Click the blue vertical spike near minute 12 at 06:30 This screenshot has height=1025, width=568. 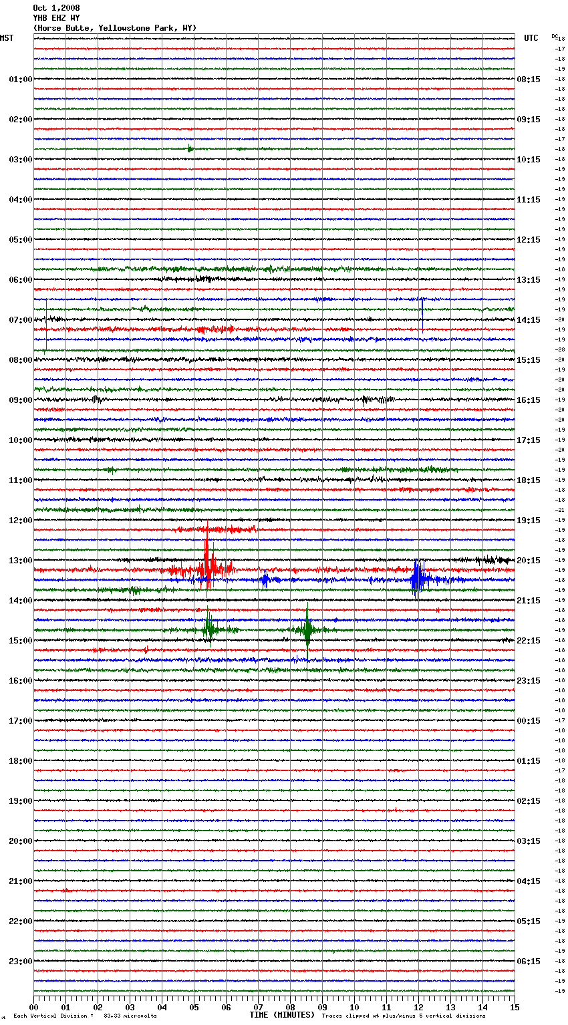click(x=422, y=314)
